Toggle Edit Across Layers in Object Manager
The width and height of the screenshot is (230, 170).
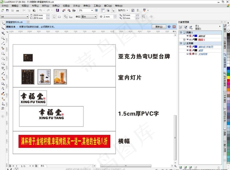(186, 27)
